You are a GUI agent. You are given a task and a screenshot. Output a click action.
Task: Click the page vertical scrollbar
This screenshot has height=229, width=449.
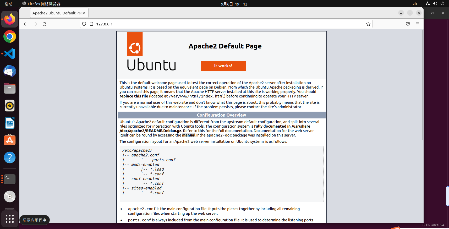(x=423, y=85)
